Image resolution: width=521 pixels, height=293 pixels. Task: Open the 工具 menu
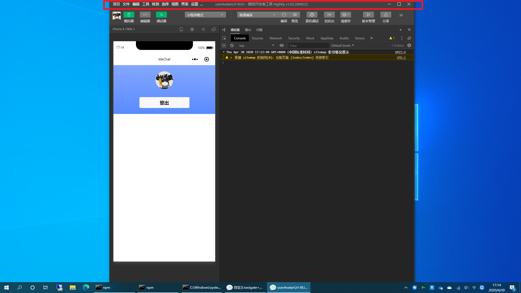(145, 4)
